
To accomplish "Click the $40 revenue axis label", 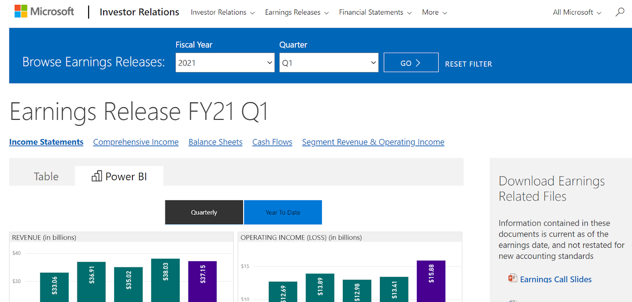I will [17, 253].
